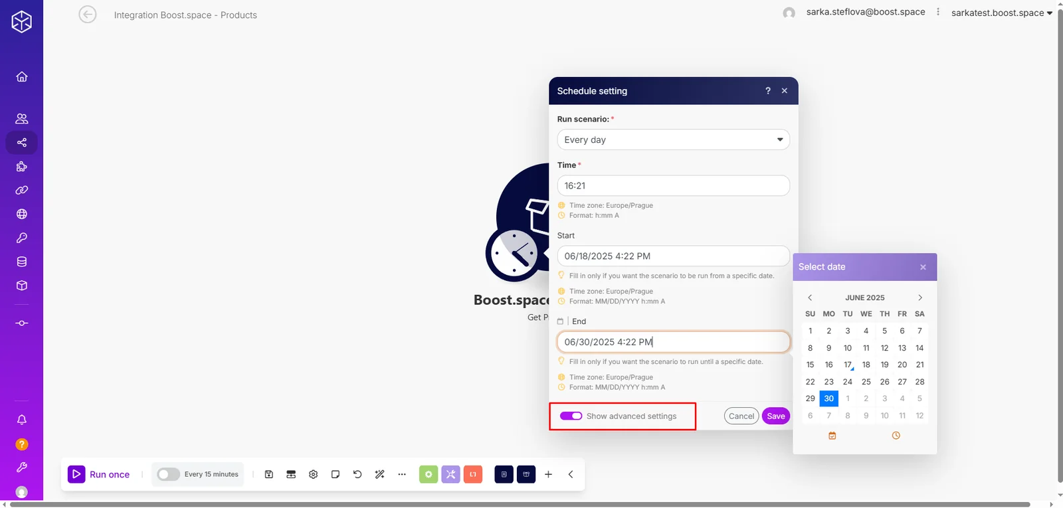Select June 25 in the calendar

point(866,382)
